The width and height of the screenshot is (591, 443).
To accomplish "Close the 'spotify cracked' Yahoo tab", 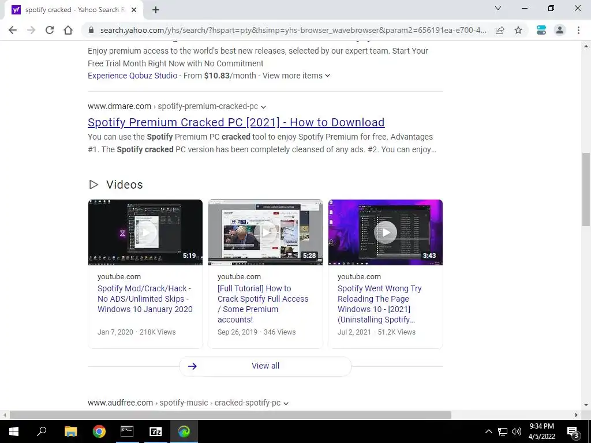I will point(134,10).
